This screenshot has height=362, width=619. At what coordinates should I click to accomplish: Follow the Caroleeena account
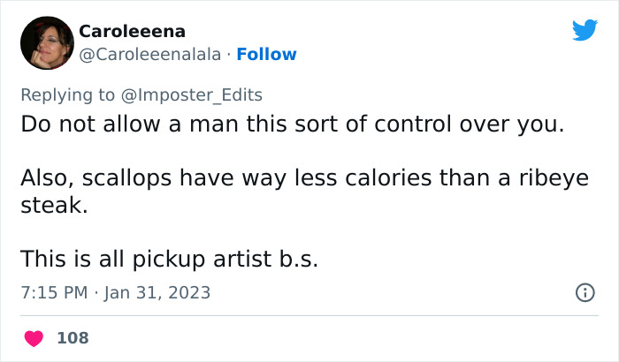pyautogui.click(x=266, y=55)
